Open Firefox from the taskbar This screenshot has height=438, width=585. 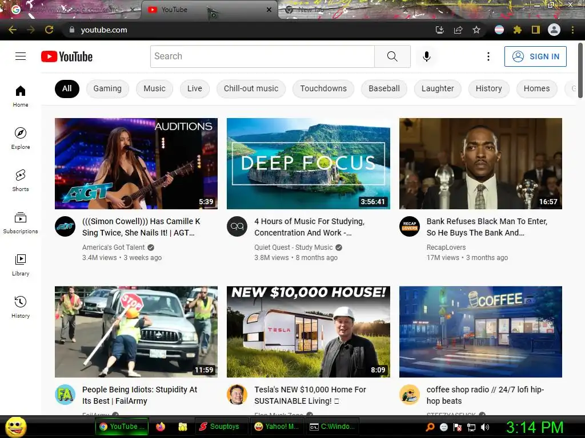coord(161,427)
